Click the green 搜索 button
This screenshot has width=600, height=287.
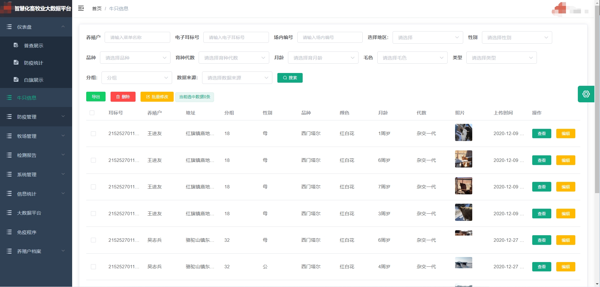[x=290, y=78]
